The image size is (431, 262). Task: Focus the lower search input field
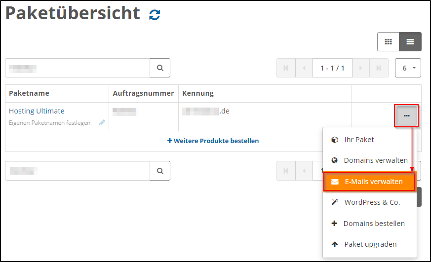78,171
